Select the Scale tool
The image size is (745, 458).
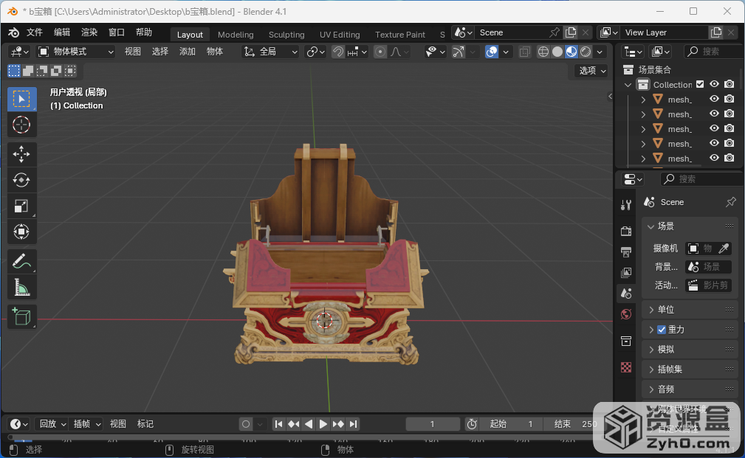point(21,207)
